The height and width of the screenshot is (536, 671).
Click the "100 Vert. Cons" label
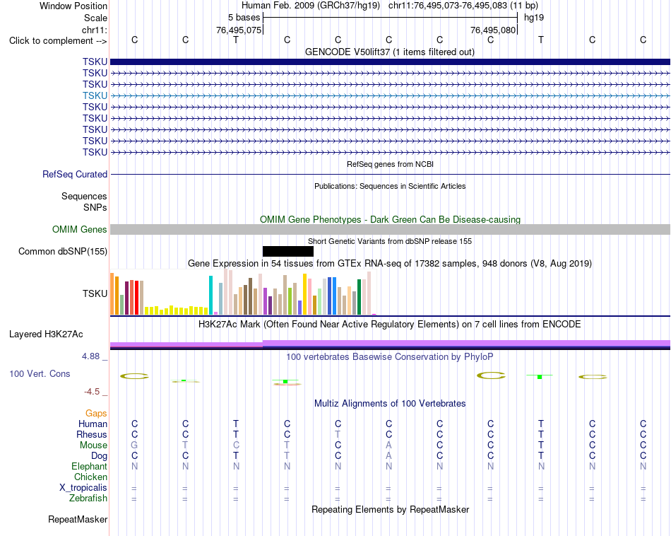40,374
